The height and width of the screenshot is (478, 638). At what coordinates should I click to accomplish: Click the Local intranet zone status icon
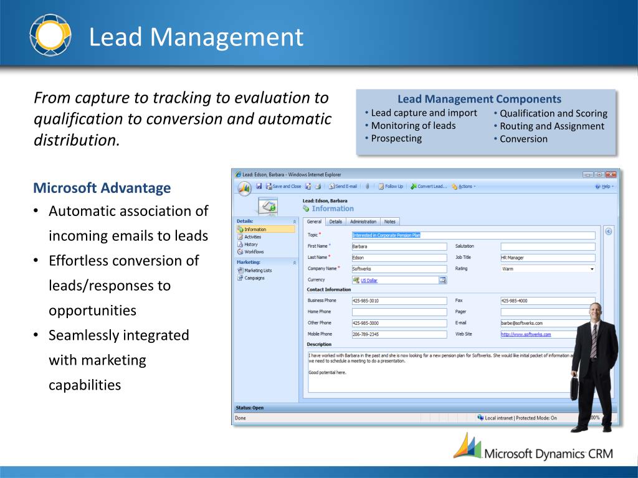pyautogui.click(x=480, y=418)
